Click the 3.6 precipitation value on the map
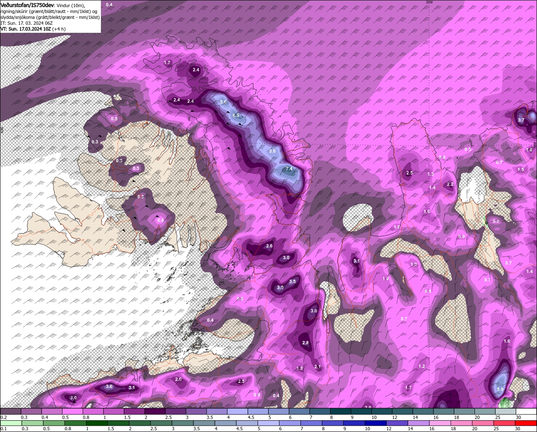 click(109, 386)
